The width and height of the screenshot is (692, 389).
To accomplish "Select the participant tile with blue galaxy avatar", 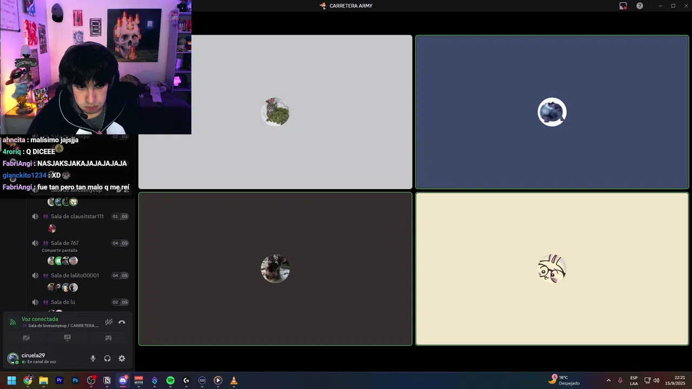I will coord(552,112).
